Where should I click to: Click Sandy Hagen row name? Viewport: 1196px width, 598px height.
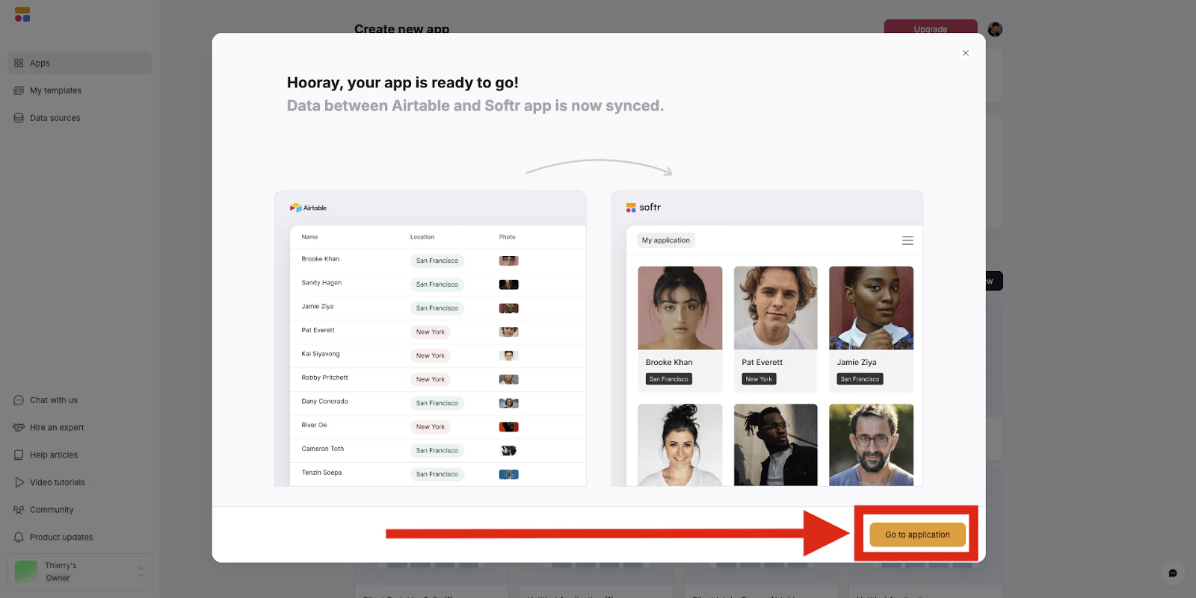pyautogui.click(x=321, y=283)
